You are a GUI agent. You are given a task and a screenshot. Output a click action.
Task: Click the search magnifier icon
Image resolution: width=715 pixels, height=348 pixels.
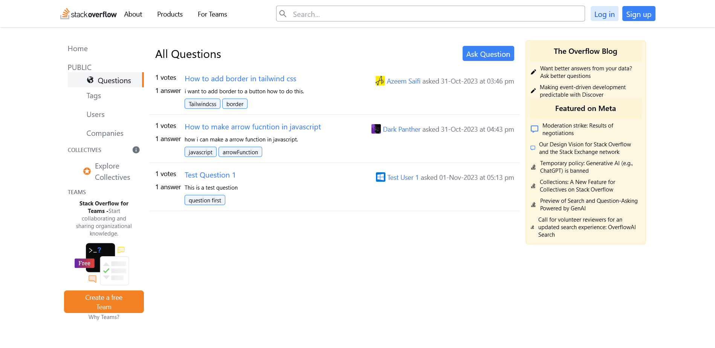283,14
